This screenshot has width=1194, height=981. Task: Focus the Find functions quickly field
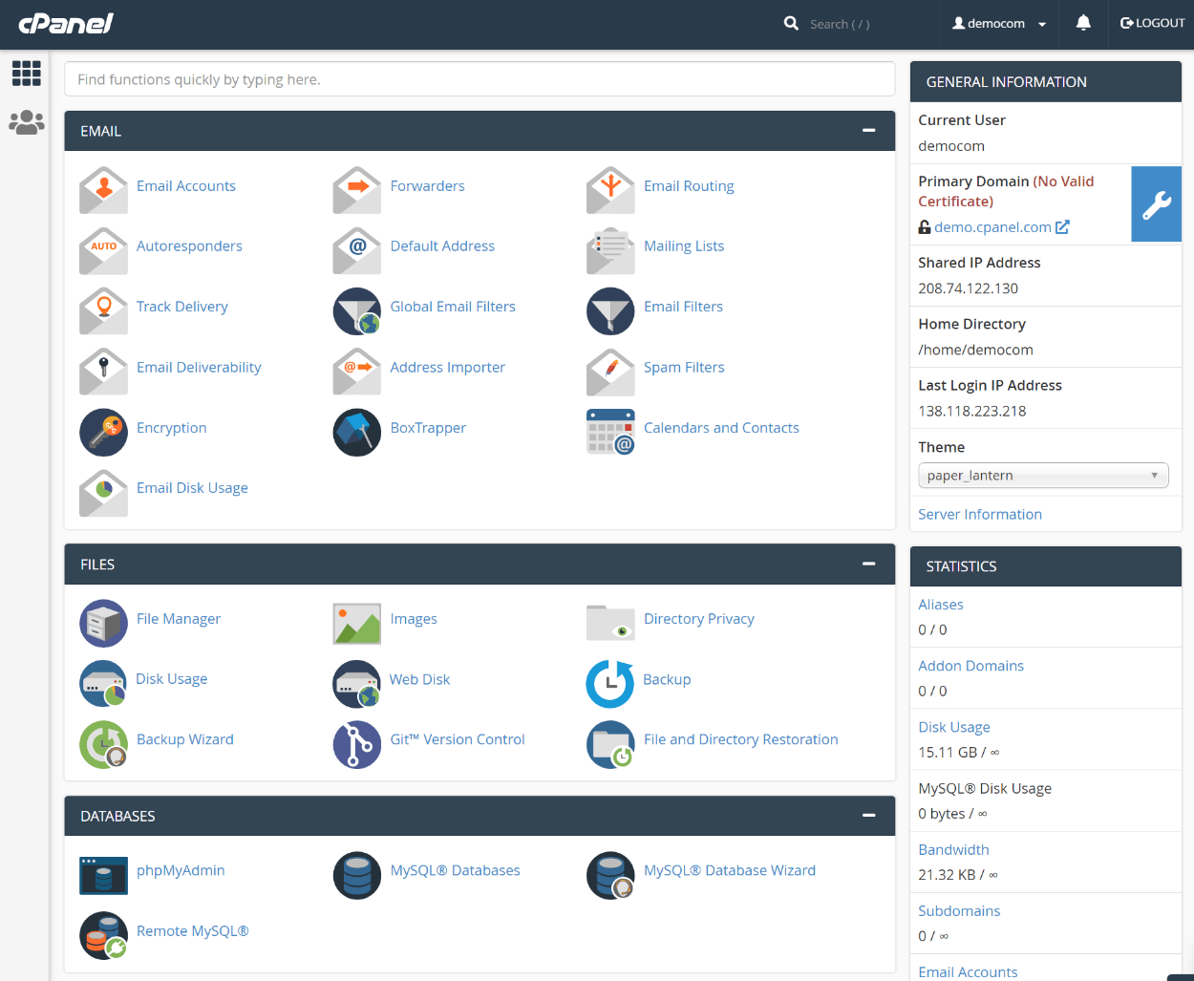(x=480, y=79)
